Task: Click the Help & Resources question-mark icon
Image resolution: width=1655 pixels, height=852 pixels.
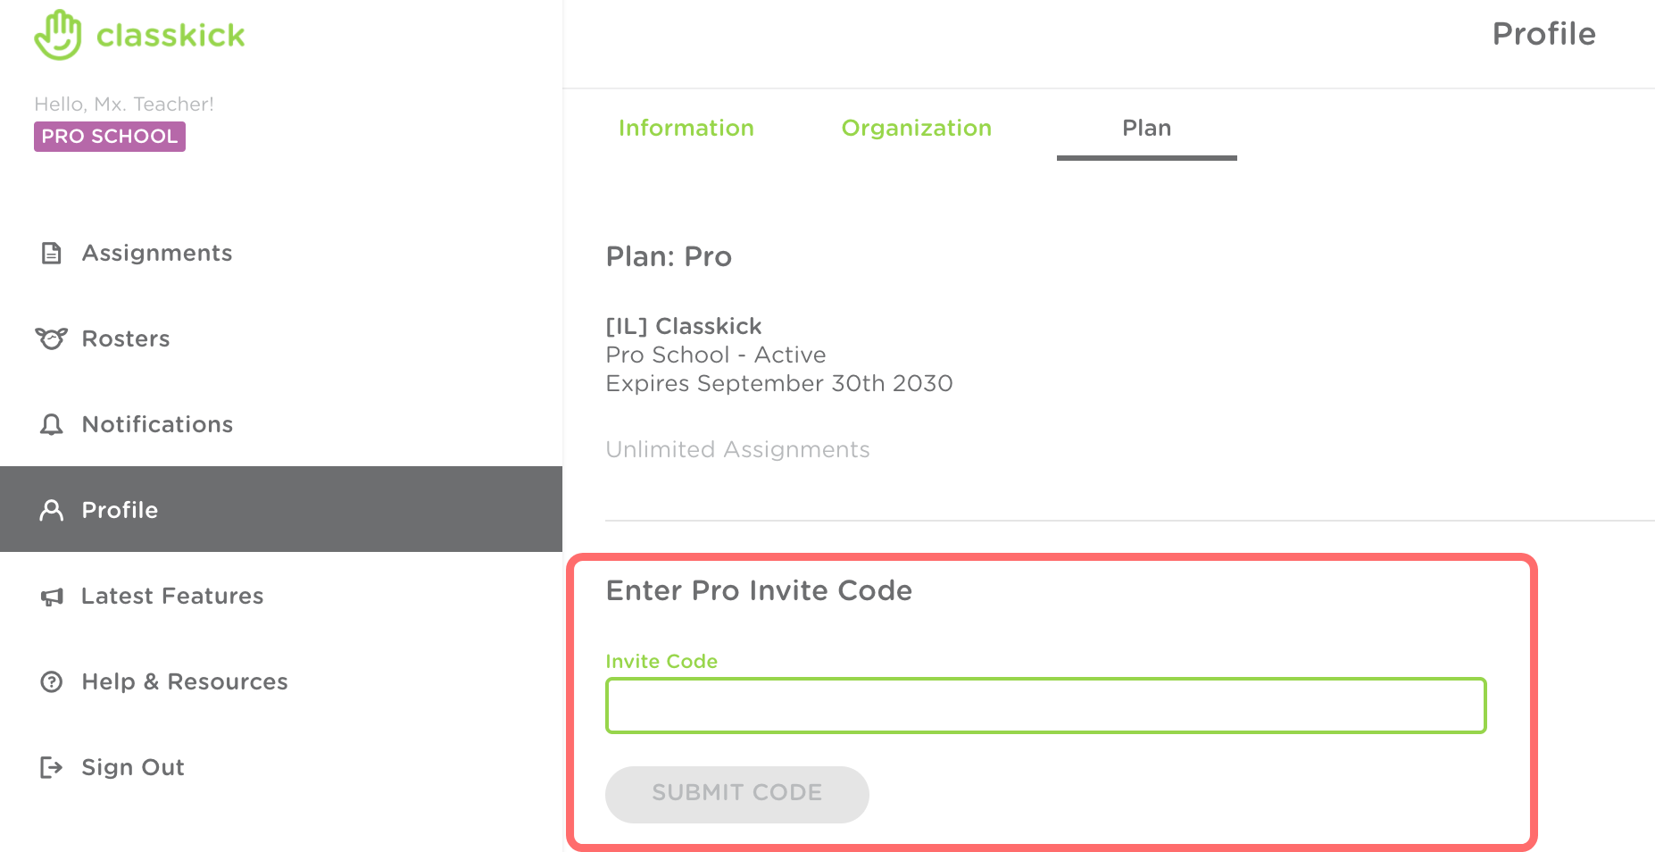Action: 52,682
